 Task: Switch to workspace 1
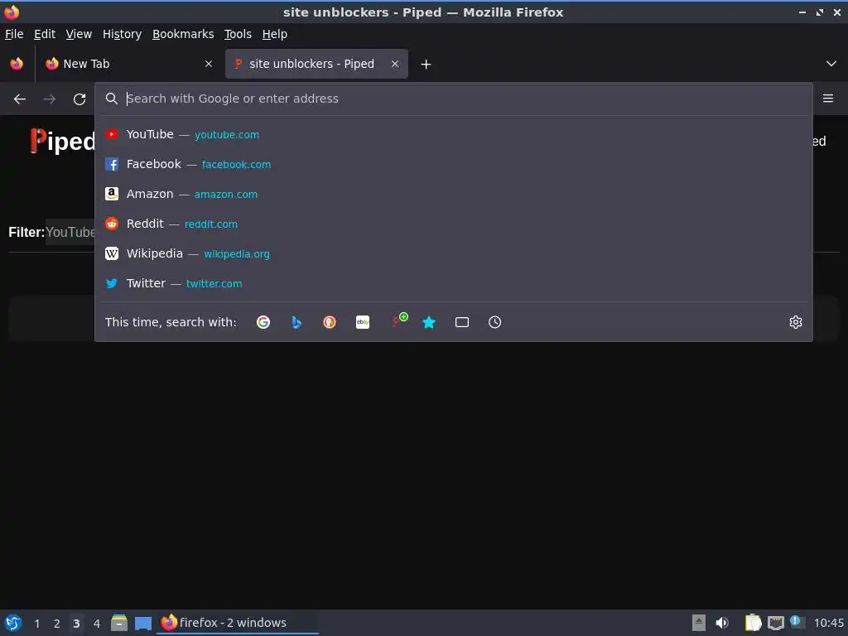pyautogui.click(x=36, y=624)
